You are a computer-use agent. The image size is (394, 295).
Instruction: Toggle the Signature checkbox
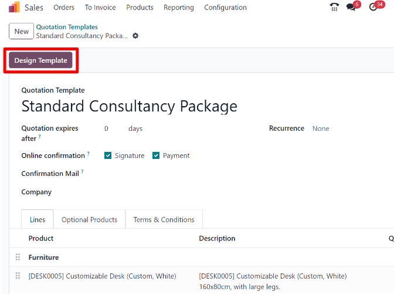coord(108,155)
